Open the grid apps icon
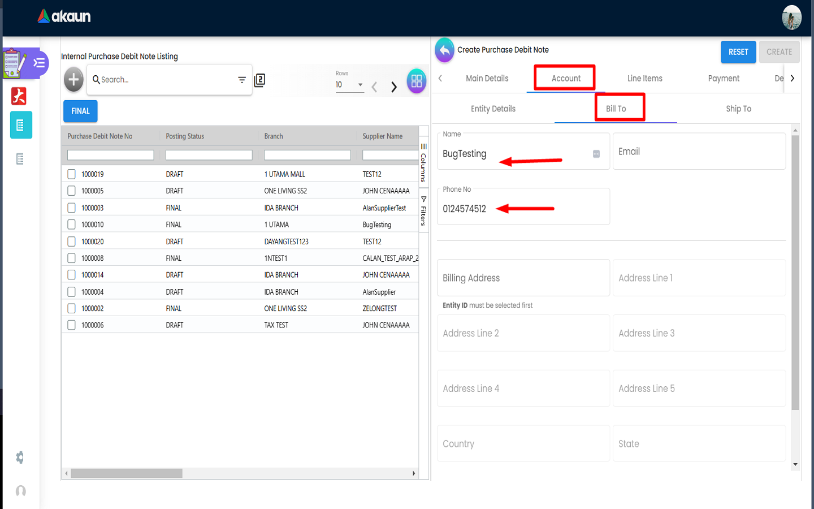The width and height of the screenshot is (814, 509). pos(417,81)
